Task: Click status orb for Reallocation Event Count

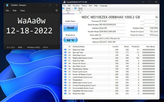Action: (x=65, y=83)
